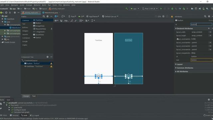213x120 pixels.
Task: Click scroll from source target icon in Project panel
Action: pyautogui.click(x=6, y=13)
